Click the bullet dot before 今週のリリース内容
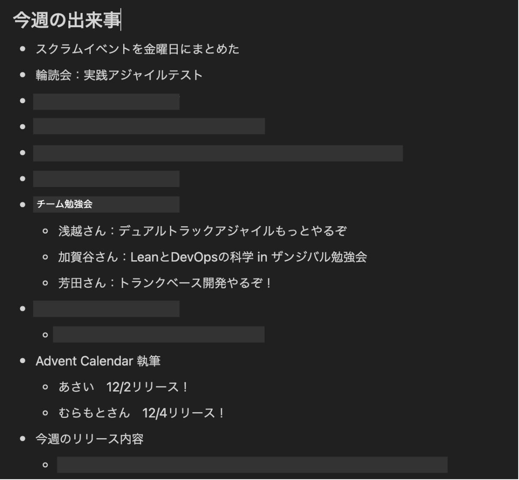This screenshot has width=519, height=480. click(23, 439)
